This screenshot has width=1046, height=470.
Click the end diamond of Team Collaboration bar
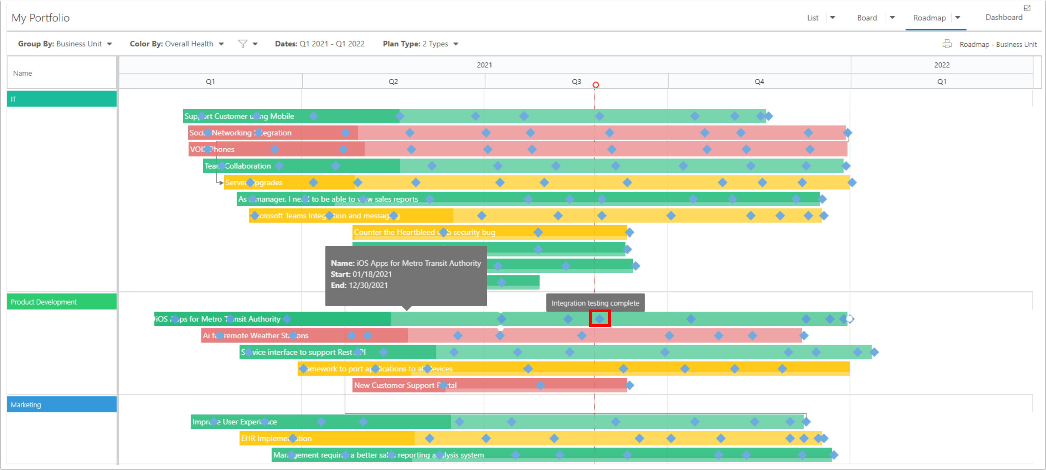pos(846,166)
